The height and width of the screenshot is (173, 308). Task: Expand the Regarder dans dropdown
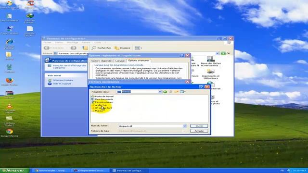pyautogui.click(x=160, y=92)
